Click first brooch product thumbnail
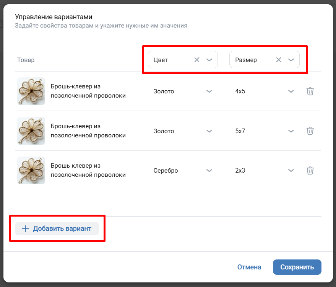Image resolution: width=336 pixels, height=287 pixels. (x=31, y=91)
